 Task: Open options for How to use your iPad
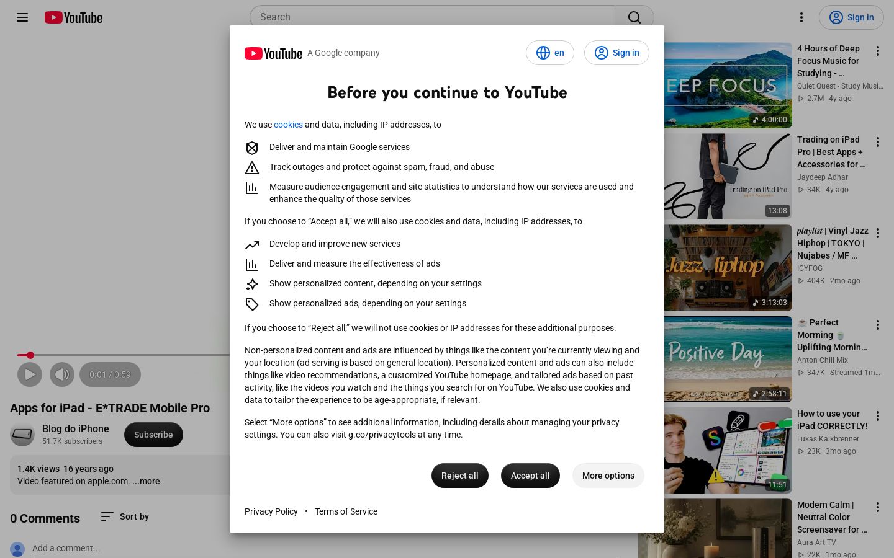pos(878,416)
